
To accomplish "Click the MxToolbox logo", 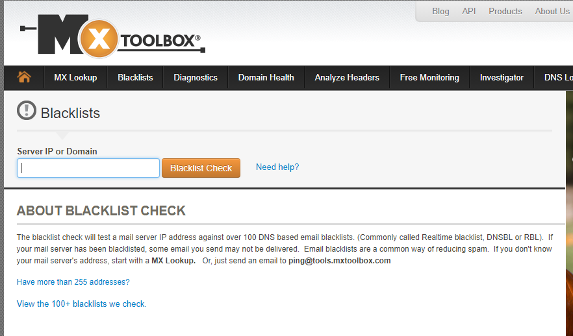I will coord(112,36).
